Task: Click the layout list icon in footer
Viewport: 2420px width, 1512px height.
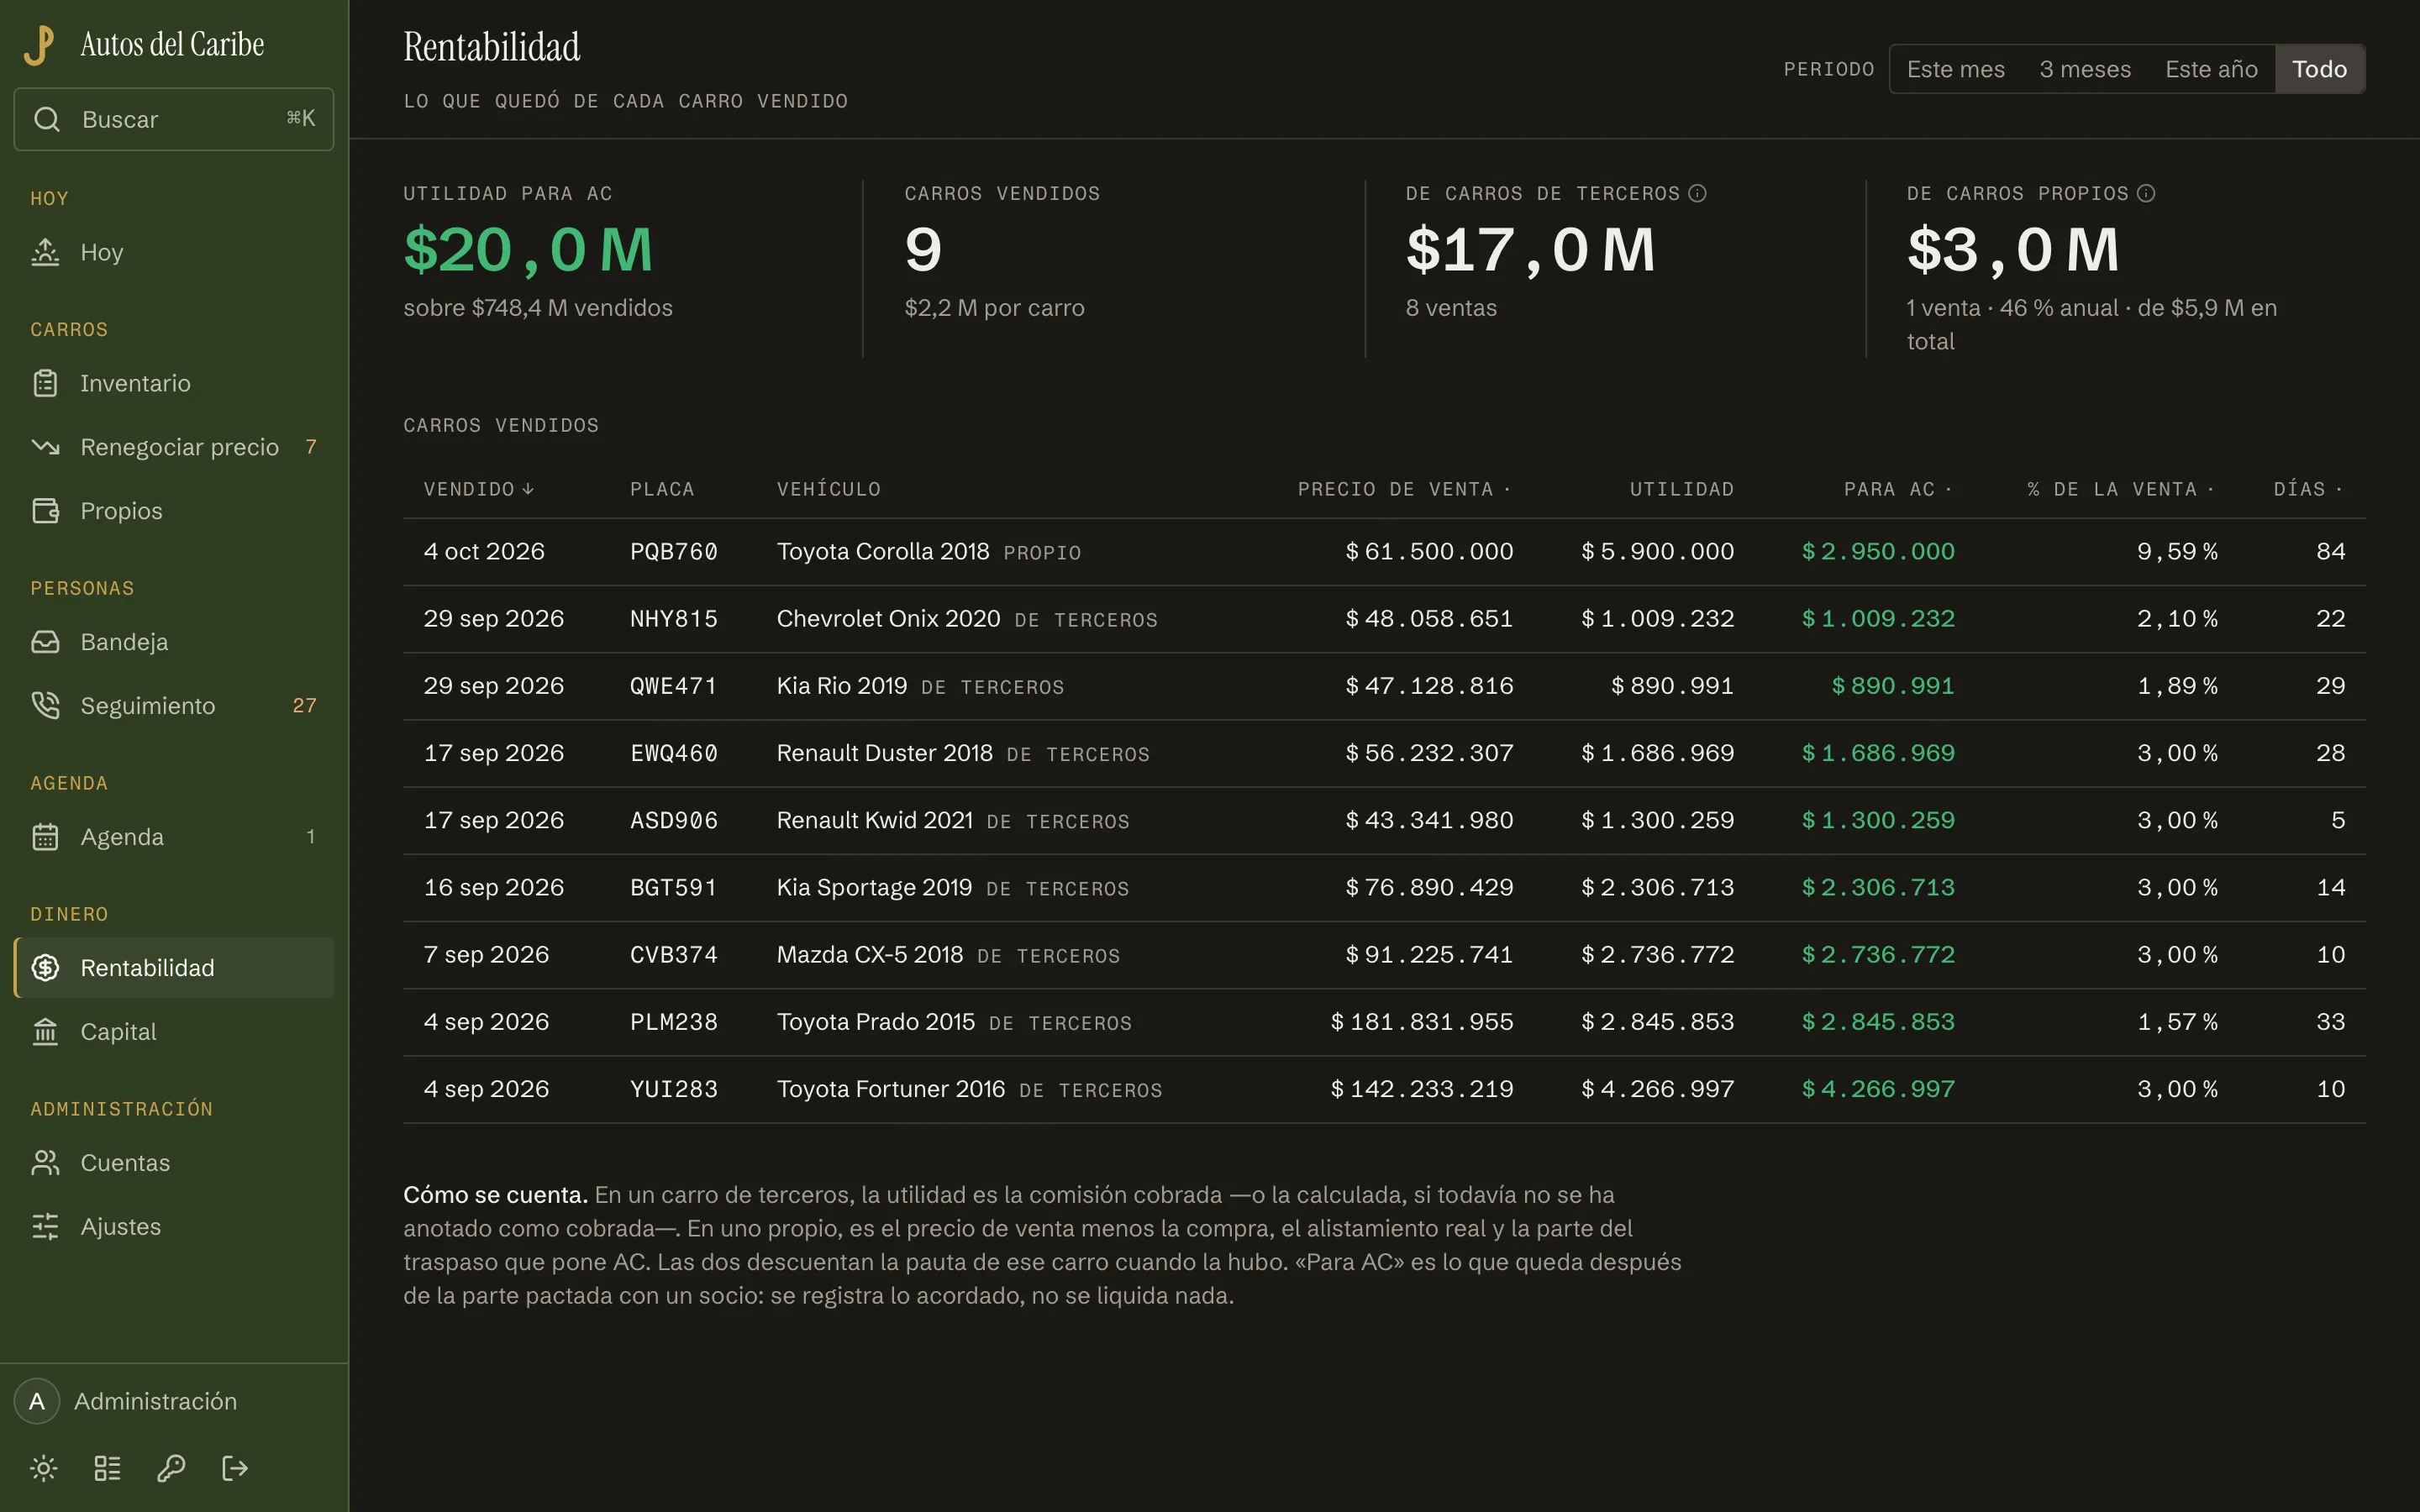Action: [x=107, y=1468]
